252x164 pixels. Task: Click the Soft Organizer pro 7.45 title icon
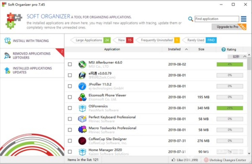pos(4,4)
